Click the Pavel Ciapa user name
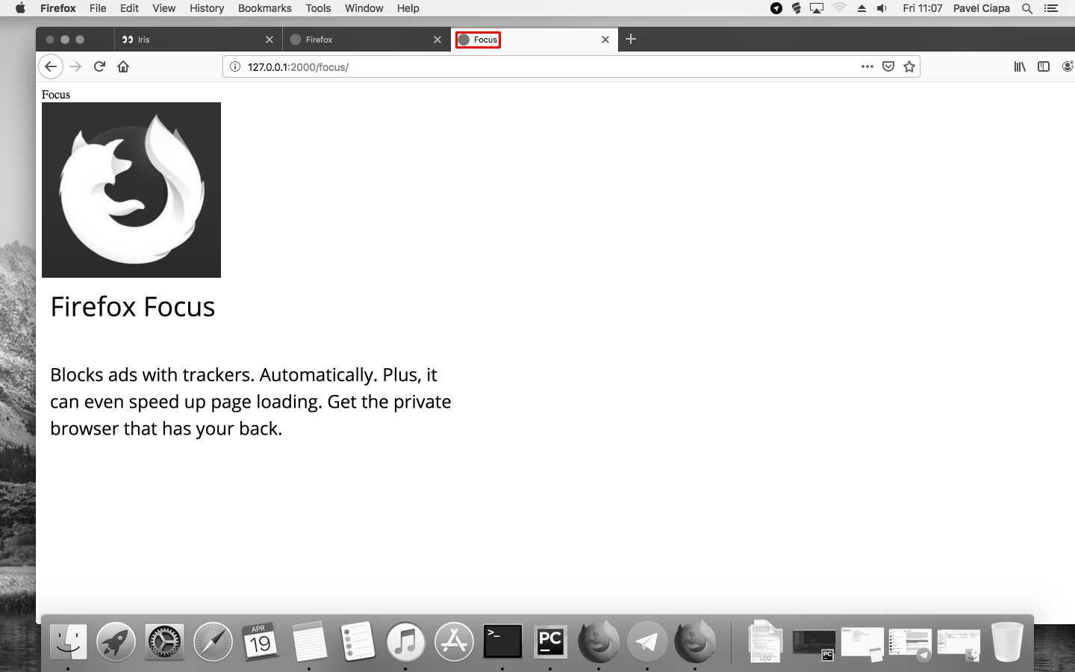 point(981,8)
